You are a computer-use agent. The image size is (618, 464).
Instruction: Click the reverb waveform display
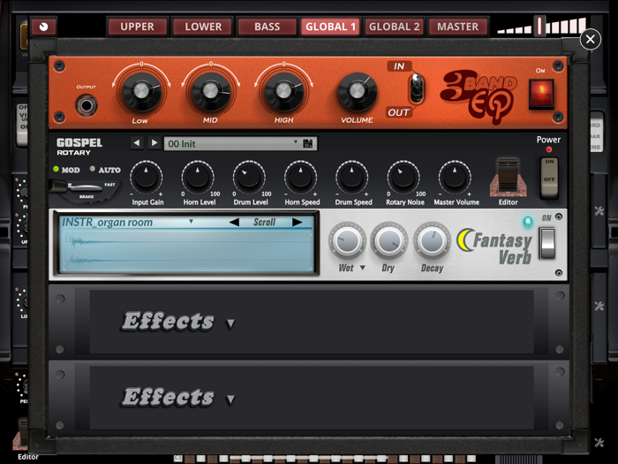[187, 250]
